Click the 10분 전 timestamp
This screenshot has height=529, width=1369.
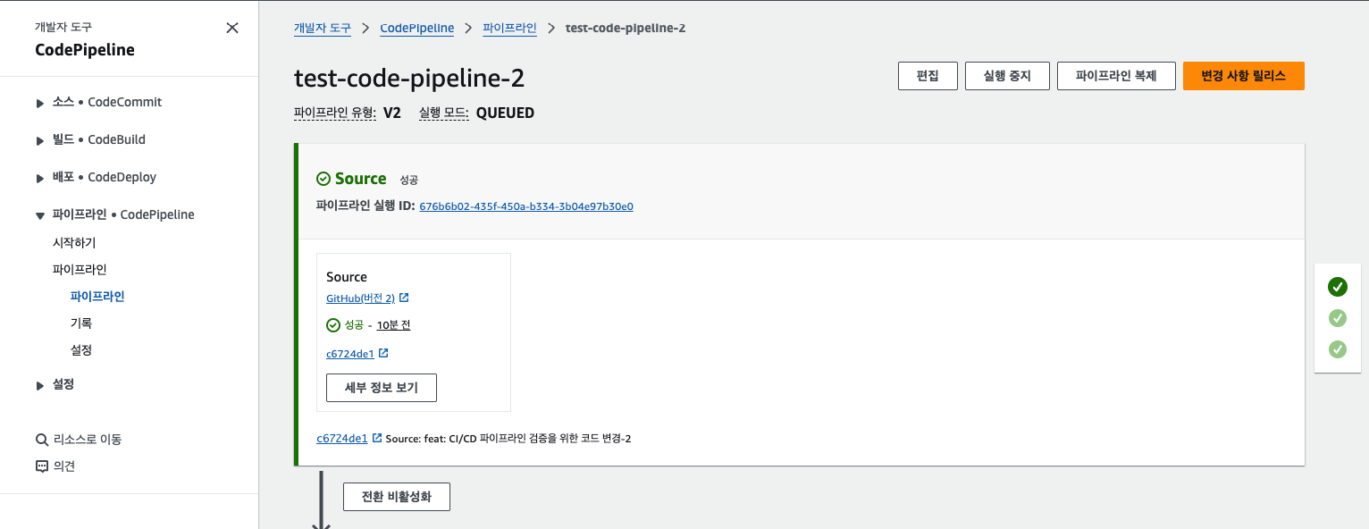point(393,325)
